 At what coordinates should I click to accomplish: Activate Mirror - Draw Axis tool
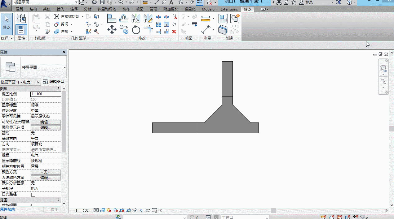coord(148,19)
